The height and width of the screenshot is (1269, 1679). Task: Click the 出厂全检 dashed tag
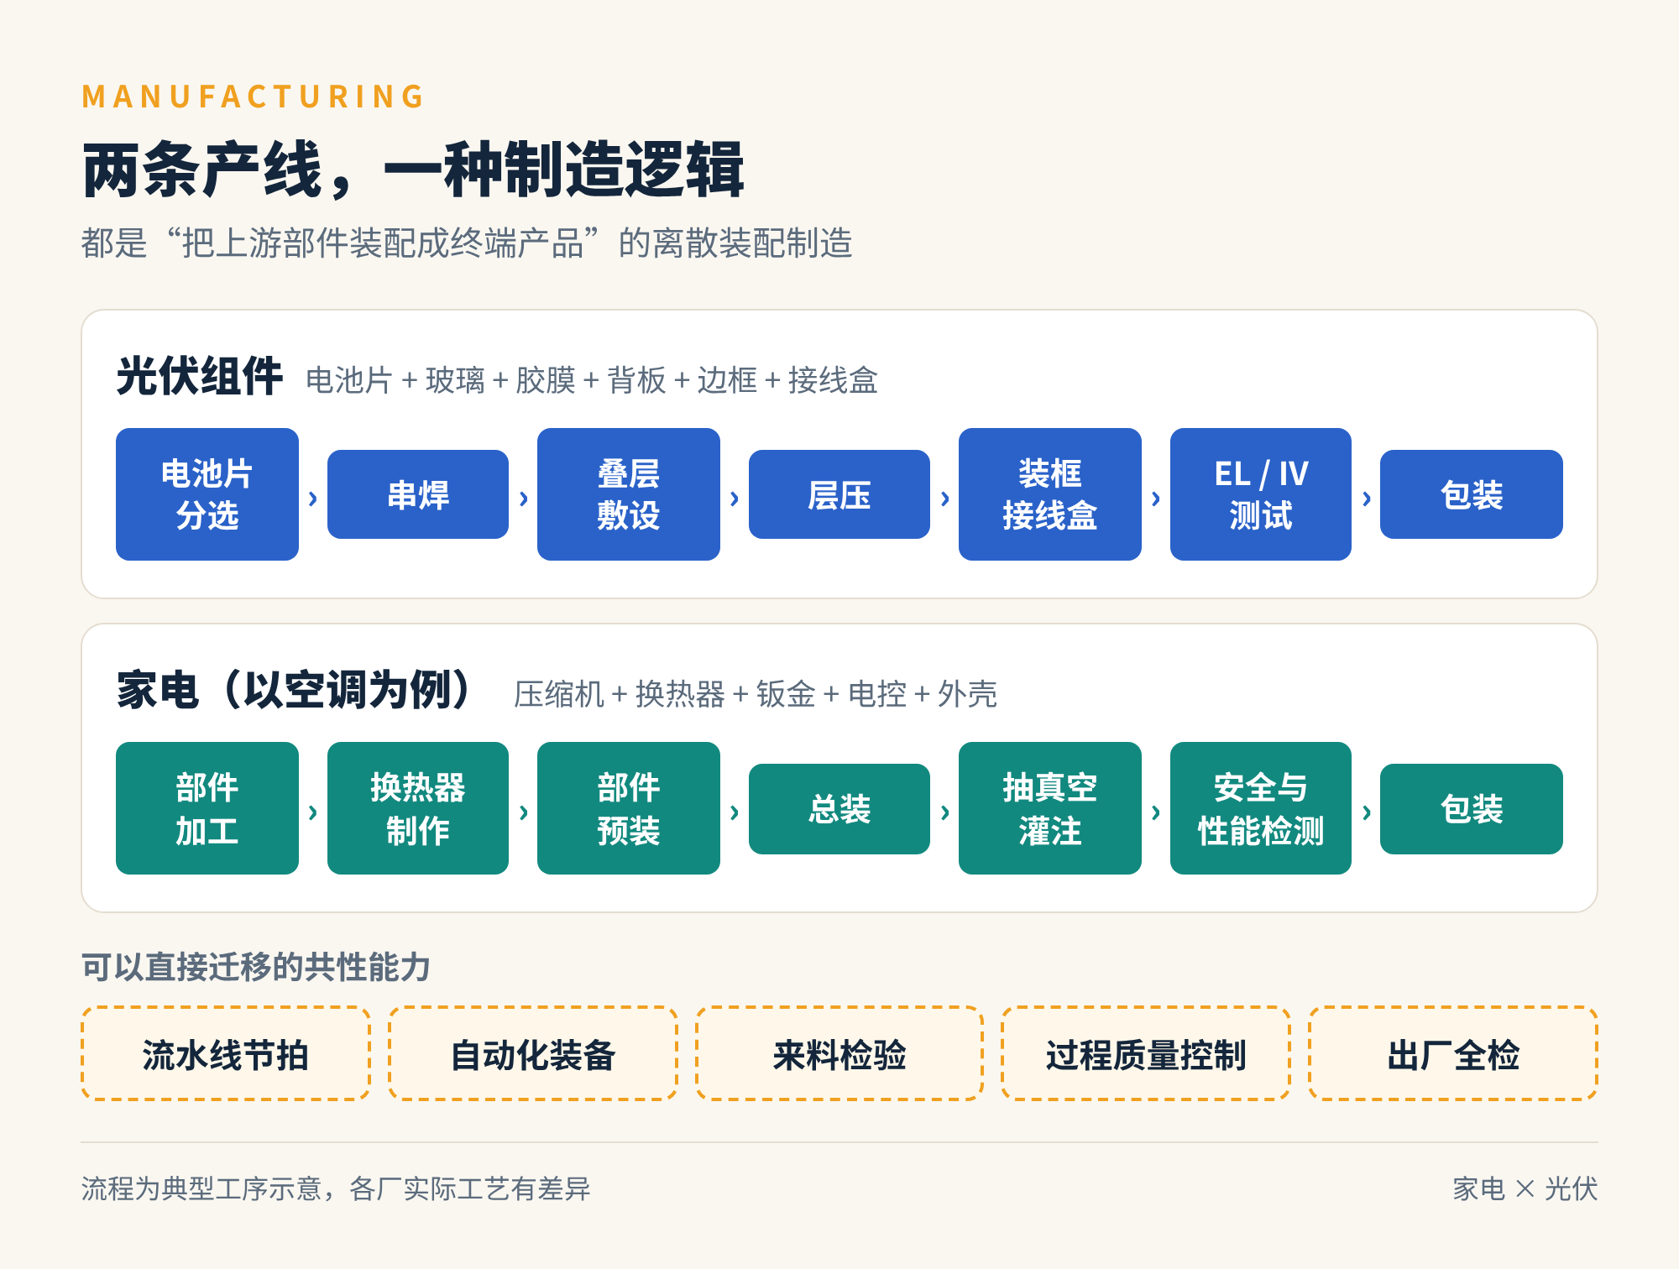coord(1453,1053)
